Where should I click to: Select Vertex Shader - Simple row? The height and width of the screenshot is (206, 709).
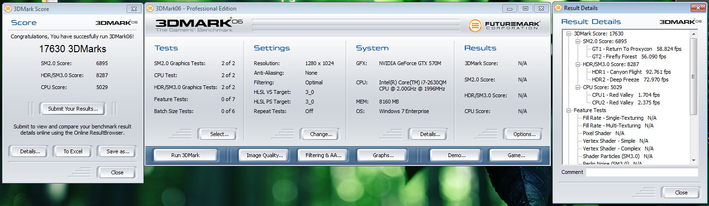(x=615, y=141)
